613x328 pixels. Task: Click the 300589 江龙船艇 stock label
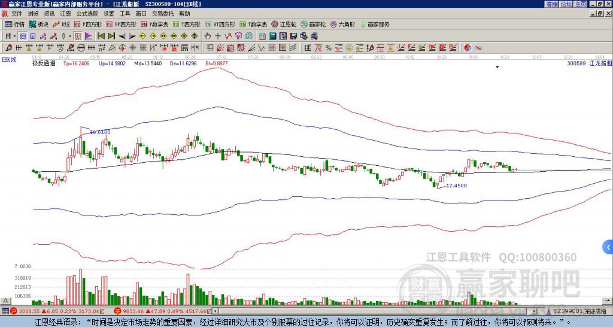coord(590,63)
